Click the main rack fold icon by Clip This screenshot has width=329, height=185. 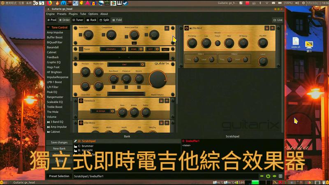click(167, 28)
